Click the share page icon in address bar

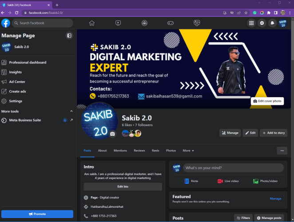(239, 13)
